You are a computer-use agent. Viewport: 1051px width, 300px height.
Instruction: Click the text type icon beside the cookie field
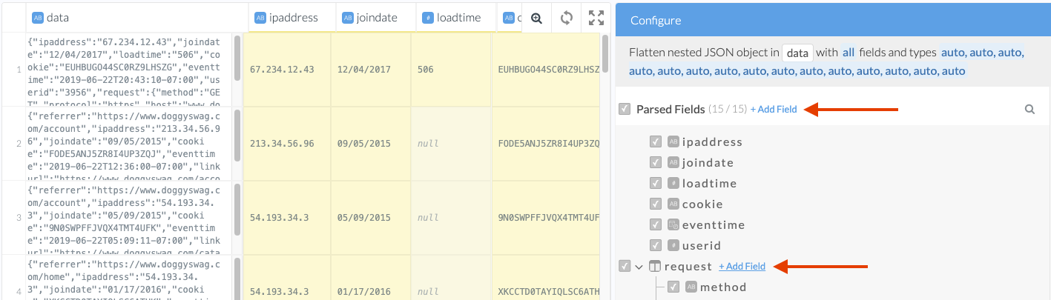point(673,204)
